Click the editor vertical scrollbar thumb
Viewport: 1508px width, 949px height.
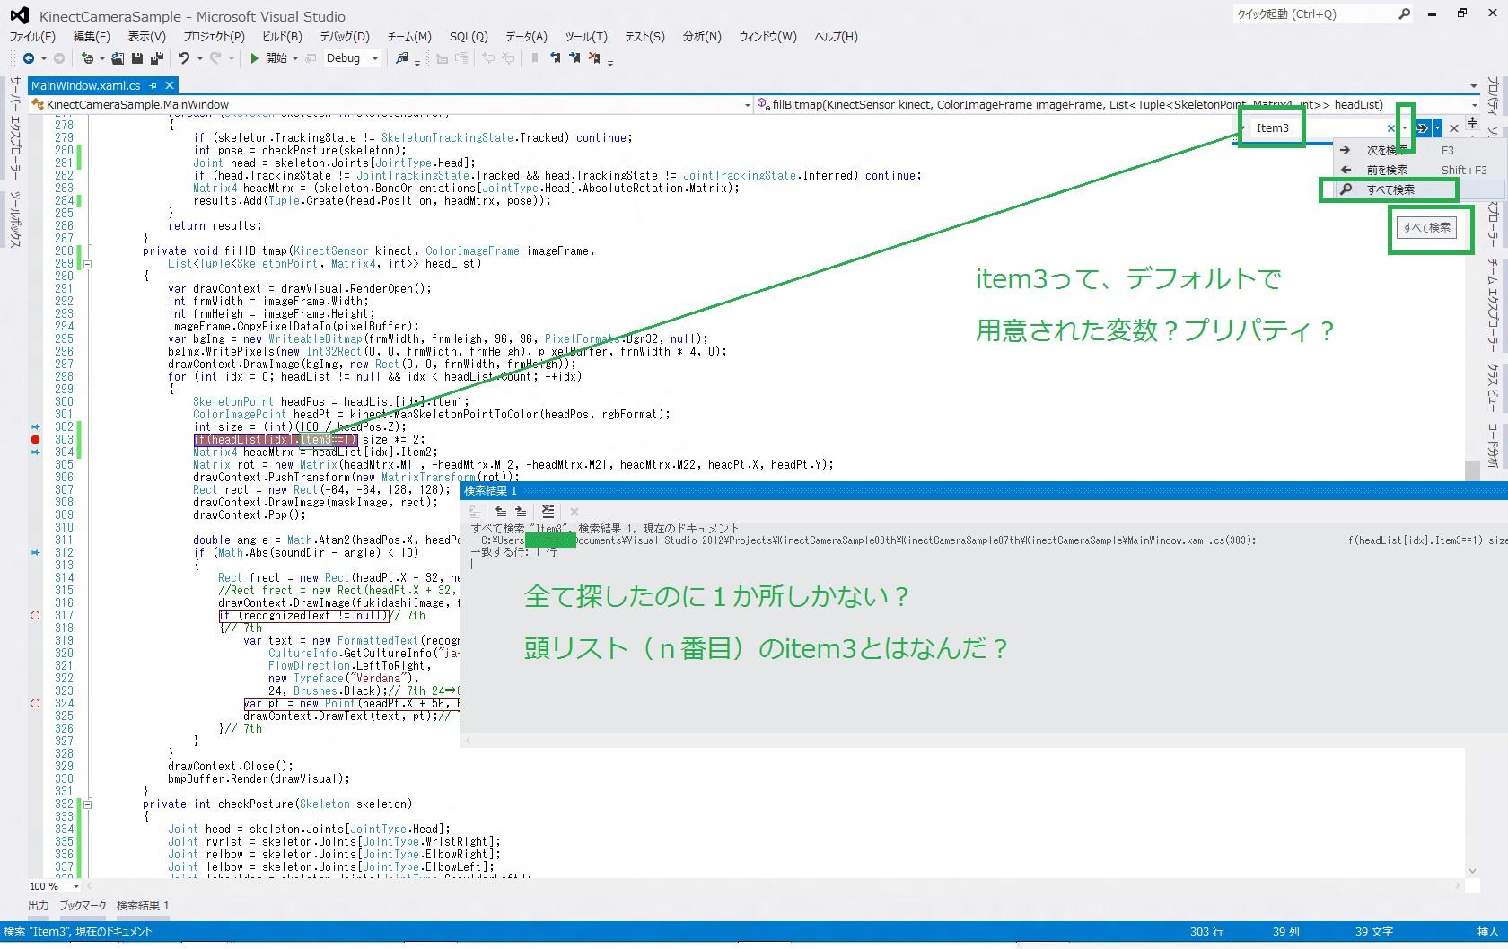[1471, 470]
